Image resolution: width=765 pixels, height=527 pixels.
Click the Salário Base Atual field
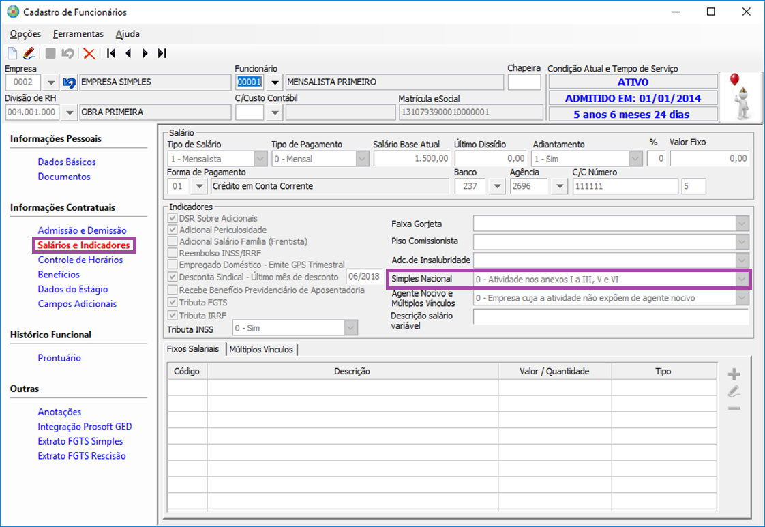411,159
